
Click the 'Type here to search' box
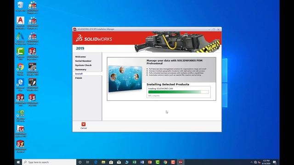point(49,162)
